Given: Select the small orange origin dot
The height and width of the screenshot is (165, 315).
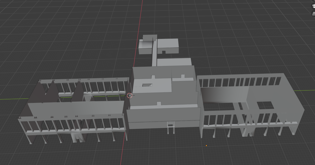Looking at the screenshot, I should coord(206,145).
